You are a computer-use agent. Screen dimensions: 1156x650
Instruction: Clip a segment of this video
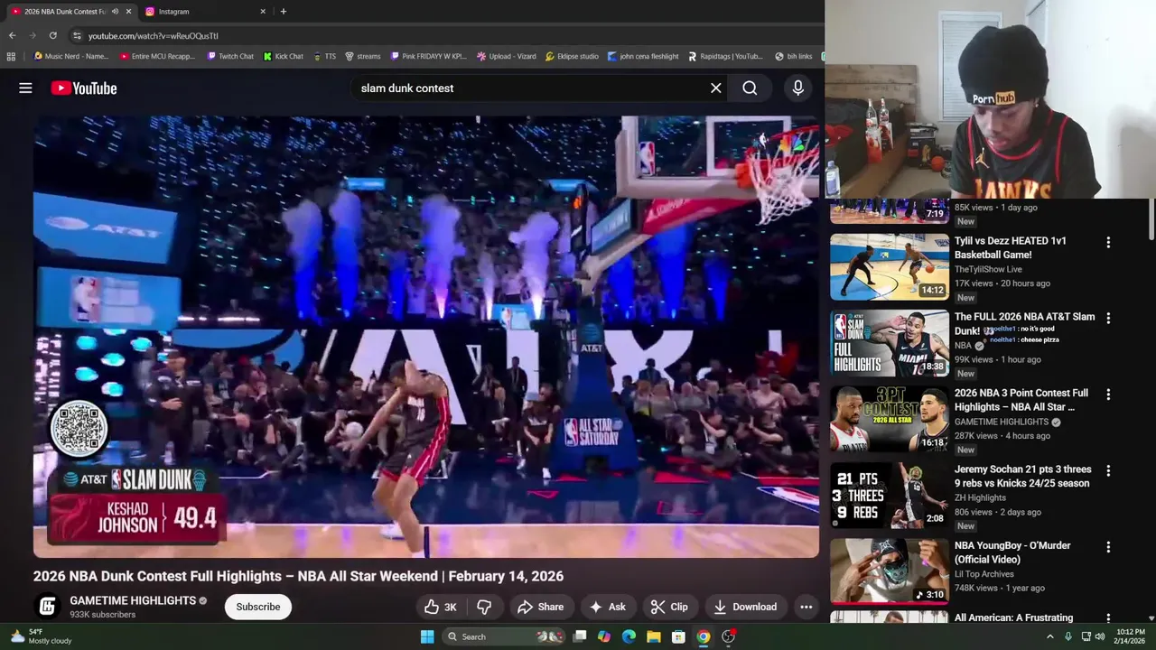pyautogui.click(x=669, y=607)
